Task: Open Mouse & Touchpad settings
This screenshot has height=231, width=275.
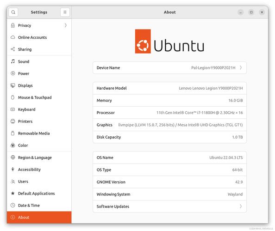Action: 39,97
